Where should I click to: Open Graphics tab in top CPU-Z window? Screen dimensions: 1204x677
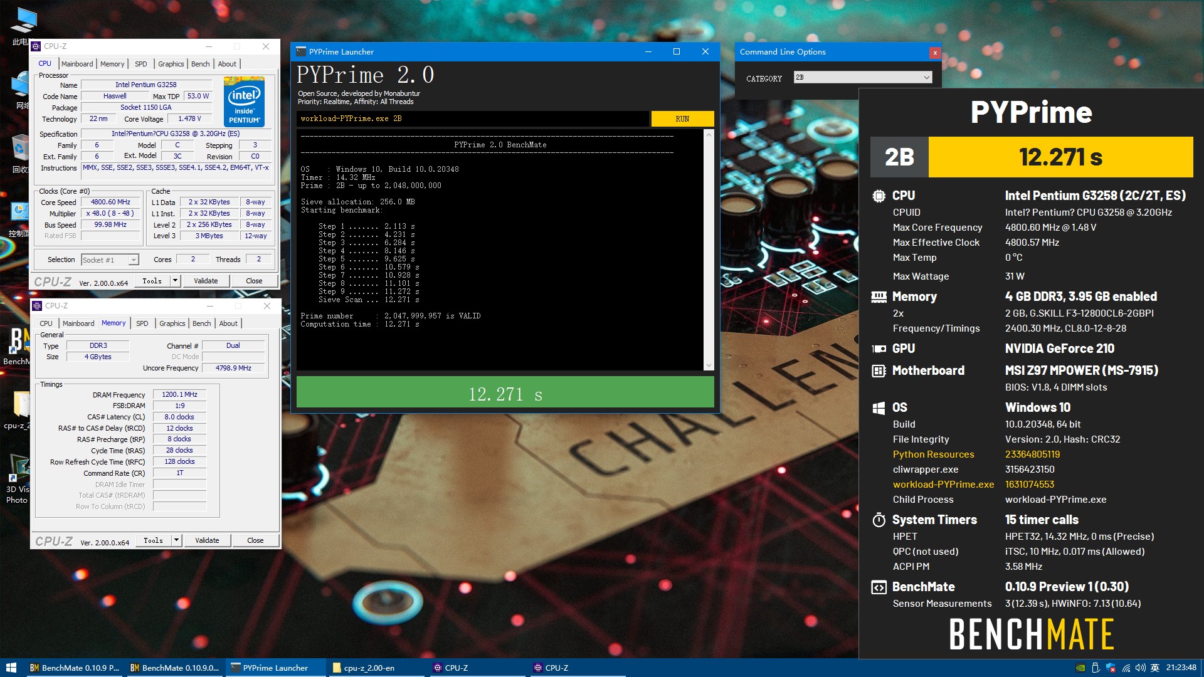(171, 64)
